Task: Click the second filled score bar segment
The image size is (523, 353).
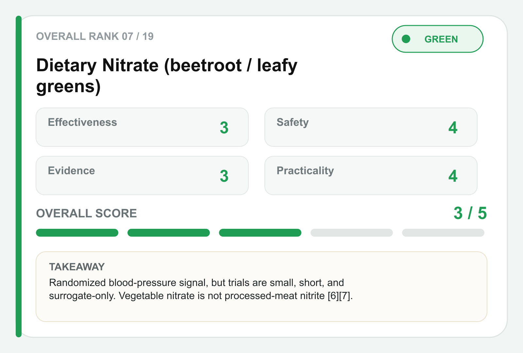Action: [169, 233]
